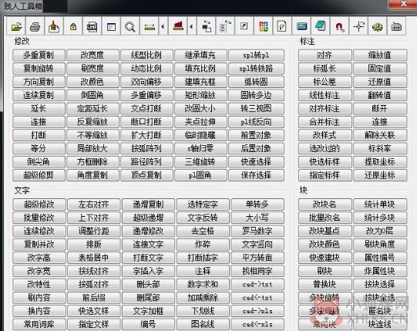Click the red magnet icon
This screenshot has height=331, width=417.
click(x=339, y=27)
